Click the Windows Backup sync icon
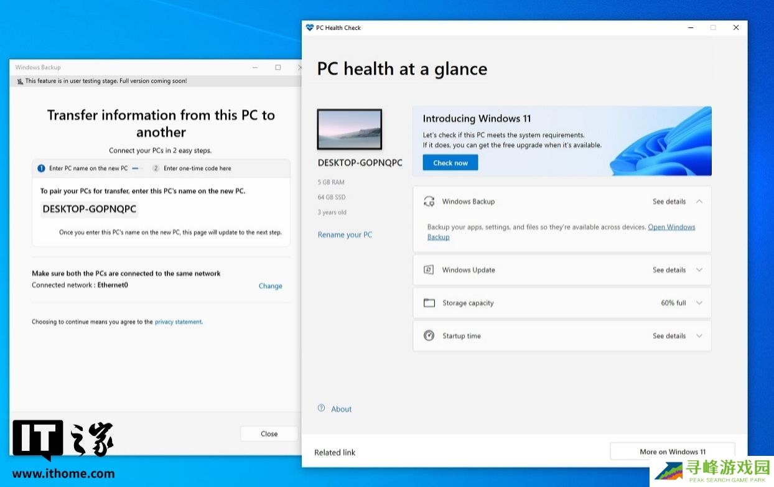Image resolution: width=774 pixels, height=487 pixels. coord(429,202)
